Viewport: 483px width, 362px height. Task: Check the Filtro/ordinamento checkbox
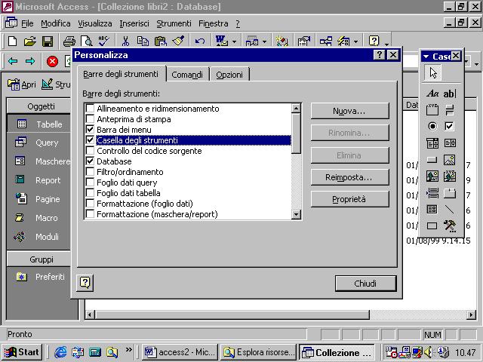click(90, 172)
